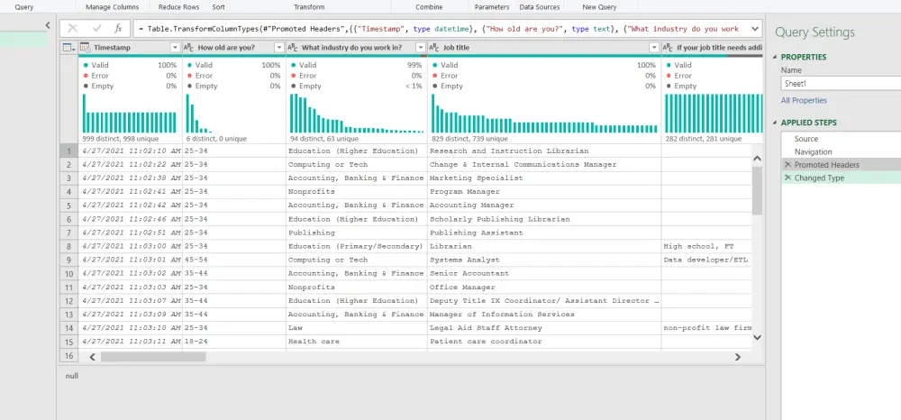
Task: Click the New Query ribbon group label
Action: click(x=599, y=7)
